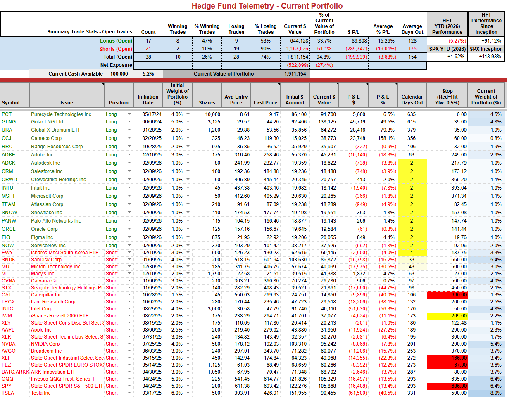The height and width of the screenshot is (398, 507).
Task: Open Initial Weight dropdown on Intel Corp row
Action: [x=188, y=309]
